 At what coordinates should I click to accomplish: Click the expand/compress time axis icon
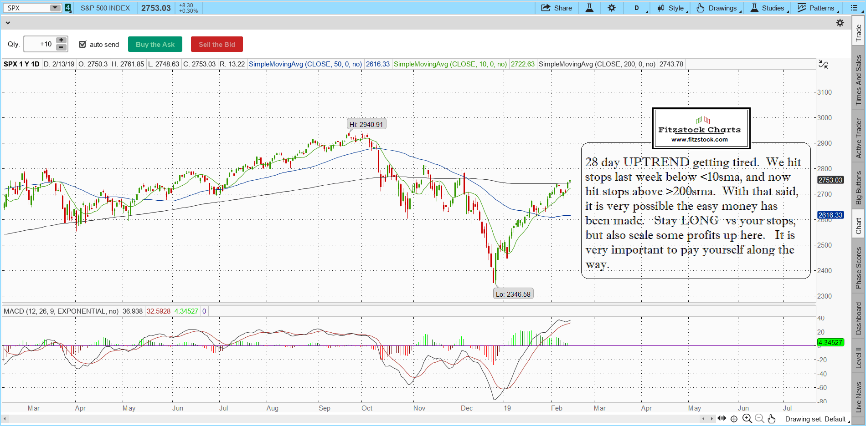[722, 418]
